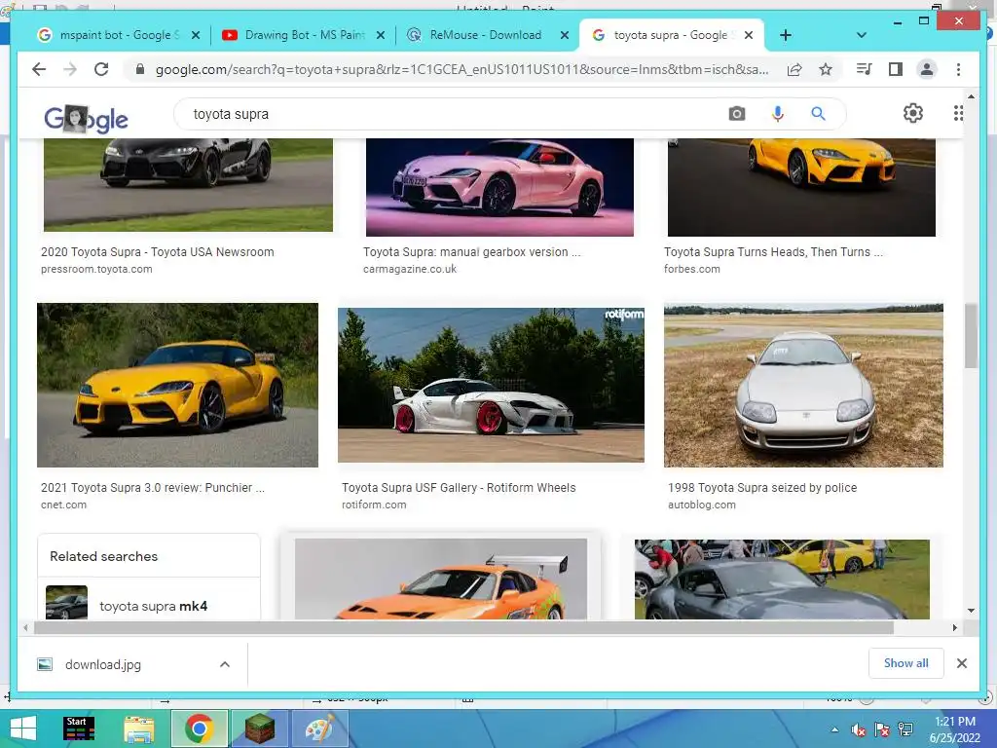Open the black Supra pressroom image

pyautogui.click(x=188, y=184)
